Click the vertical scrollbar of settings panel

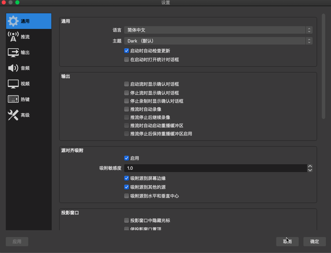324,66
